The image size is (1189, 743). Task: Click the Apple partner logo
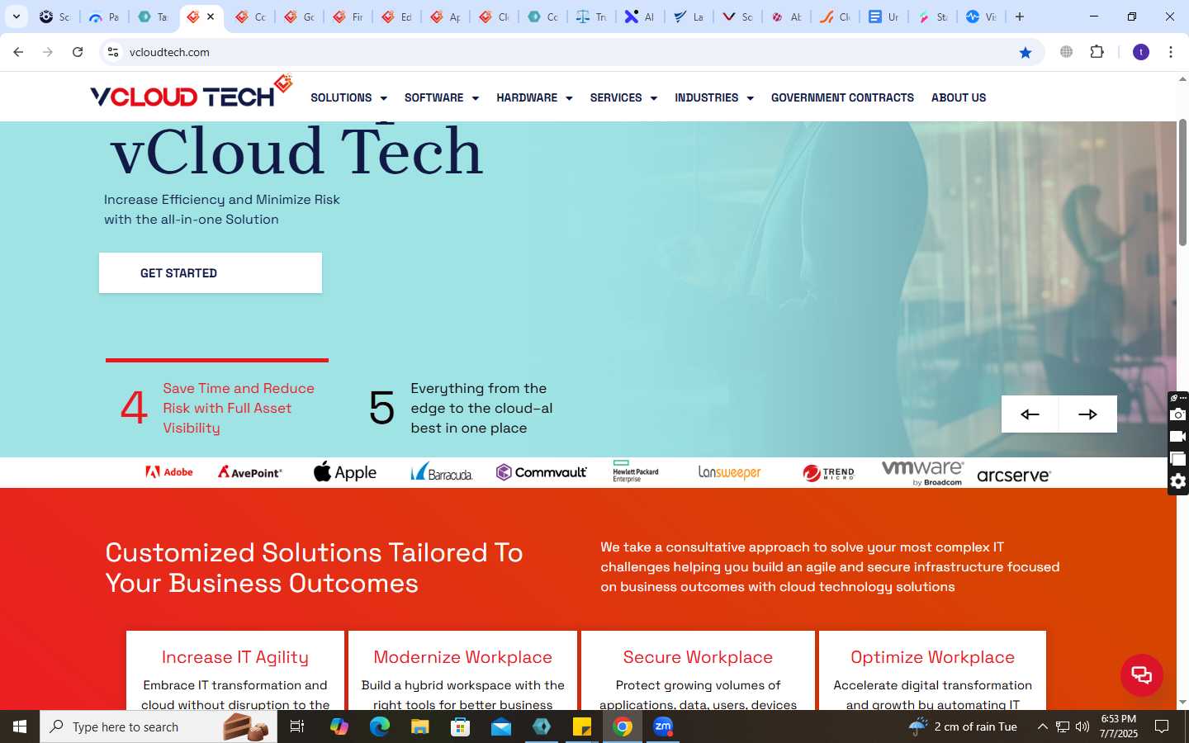point(345,472)
